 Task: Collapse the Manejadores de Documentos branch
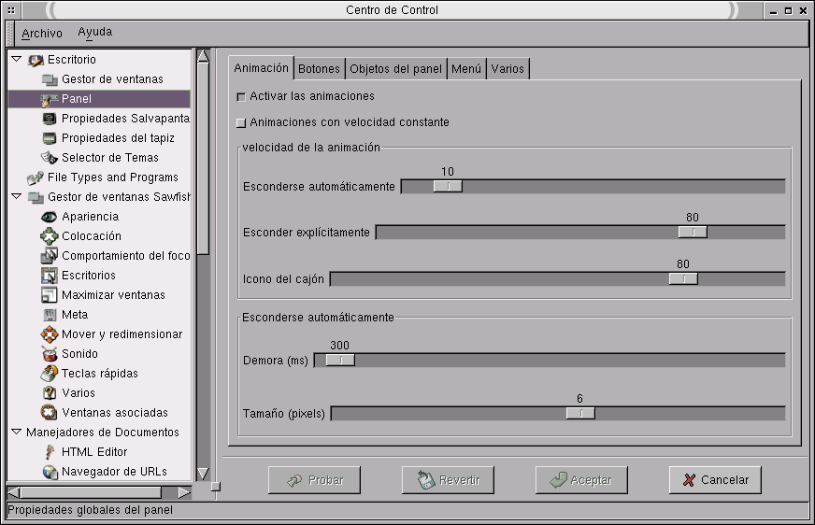coord(16,433)
